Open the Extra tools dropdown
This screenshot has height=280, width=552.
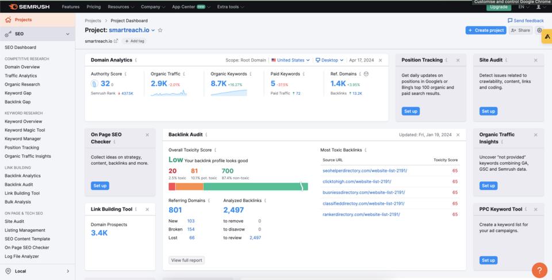click(x=231, y=7)
